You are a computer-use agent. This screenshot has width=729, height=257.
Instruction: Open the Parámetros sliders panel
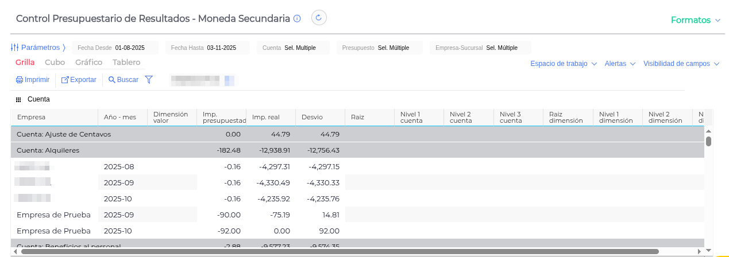click(16, 48)
